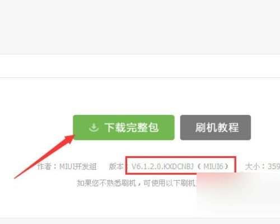Click the red highlight box border
280x224 pixels.
181,157
